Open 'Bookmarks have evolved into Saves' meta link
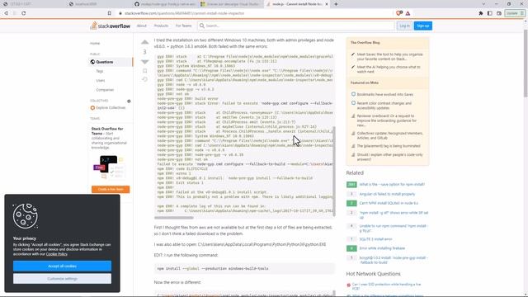 click(385, 95)
